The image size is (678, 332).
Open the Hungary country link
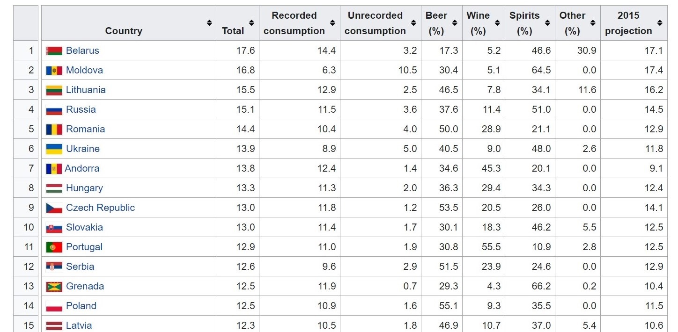tap(84, 188)
